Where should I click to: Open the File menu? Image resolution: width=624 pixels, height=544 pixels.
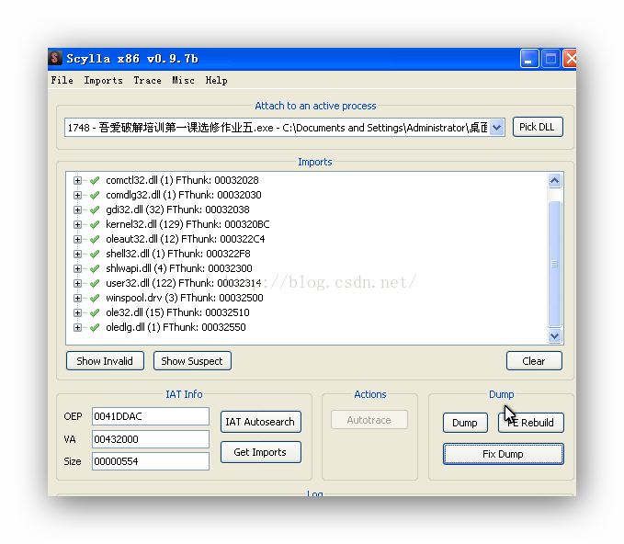[x=62, y=80]
